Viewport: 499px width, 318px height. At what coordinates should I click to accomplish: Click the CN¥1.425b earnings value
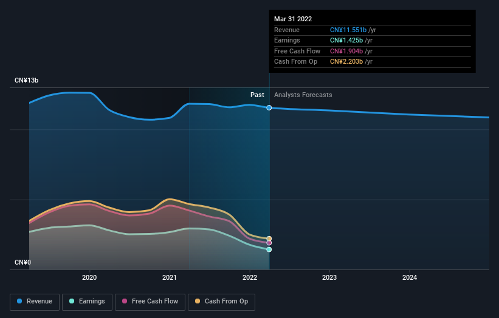(x=346, y=40)
